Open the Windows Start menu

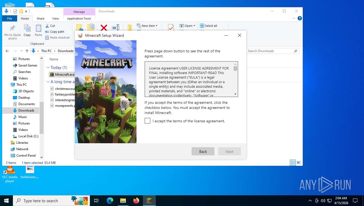[6, 201]
